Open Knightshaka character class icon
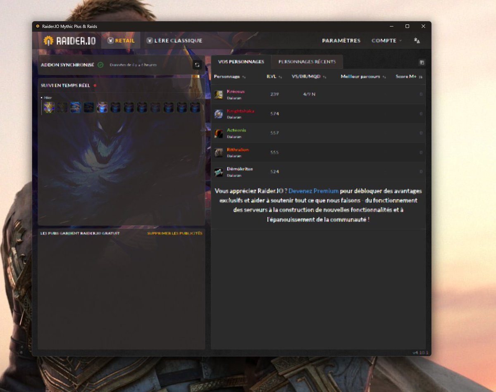 [x=219, y=114]
